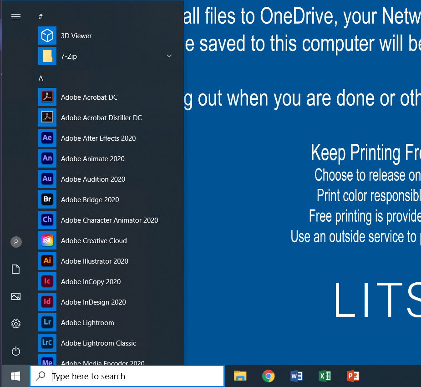This screenshot has height=387, width=421.
Task: Click 'Adobe Bridge 2020' text
Action: pyautogui.click(x=90, y=199)
